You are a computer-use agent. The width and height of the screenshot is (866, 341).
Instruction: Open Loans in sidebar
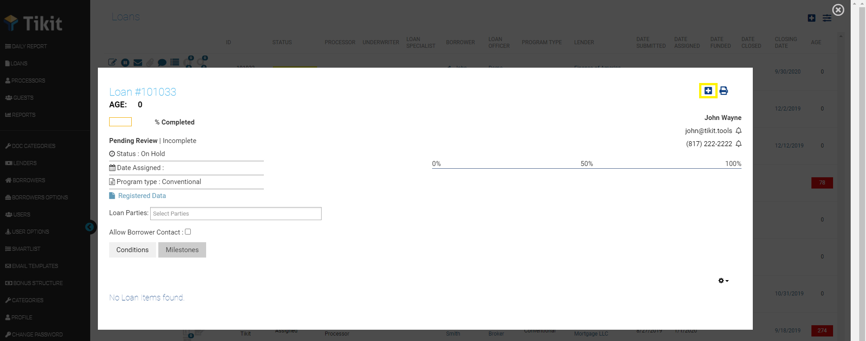tap(16, 64)
